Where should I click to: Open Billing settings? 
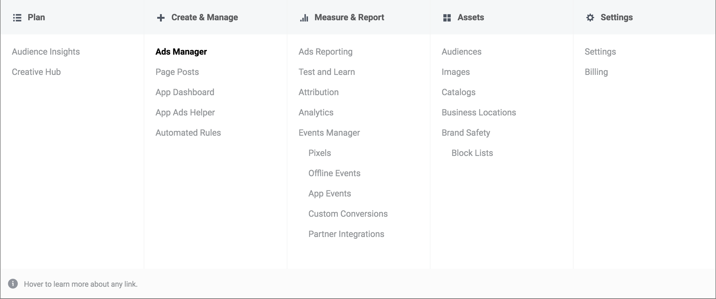click(596, 72)
